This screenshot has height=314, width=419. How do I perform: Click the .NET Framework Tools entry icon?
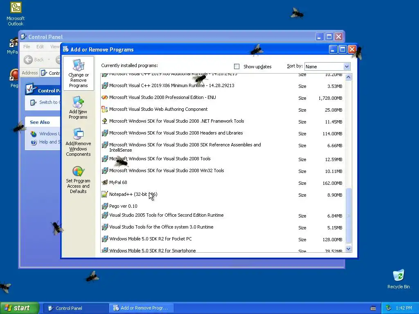point(105,121)
